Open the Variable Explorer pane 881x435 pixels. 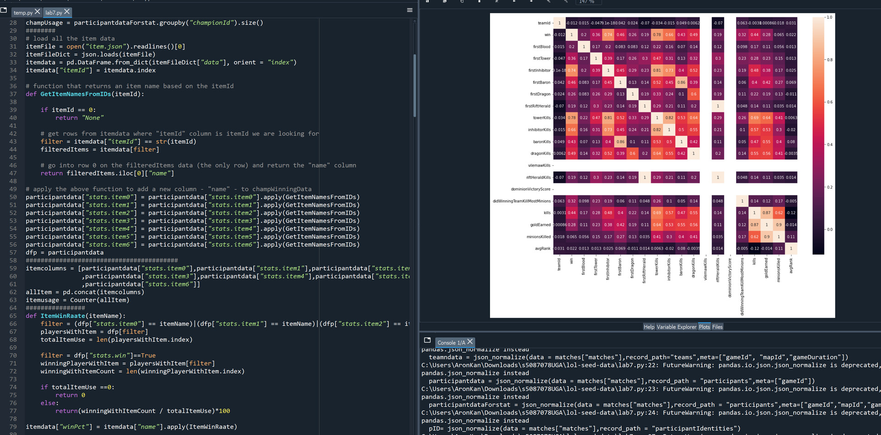click(x=675, y=327)
